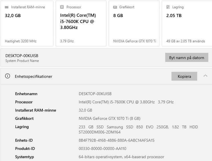
Task: Click the 8B4F792B device ID value
Action: pos(116,140)
